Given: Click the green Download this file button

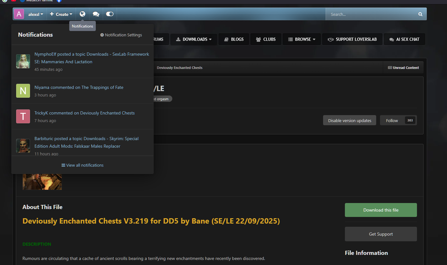Looking at the screenshot, I should tap(381, 210).
